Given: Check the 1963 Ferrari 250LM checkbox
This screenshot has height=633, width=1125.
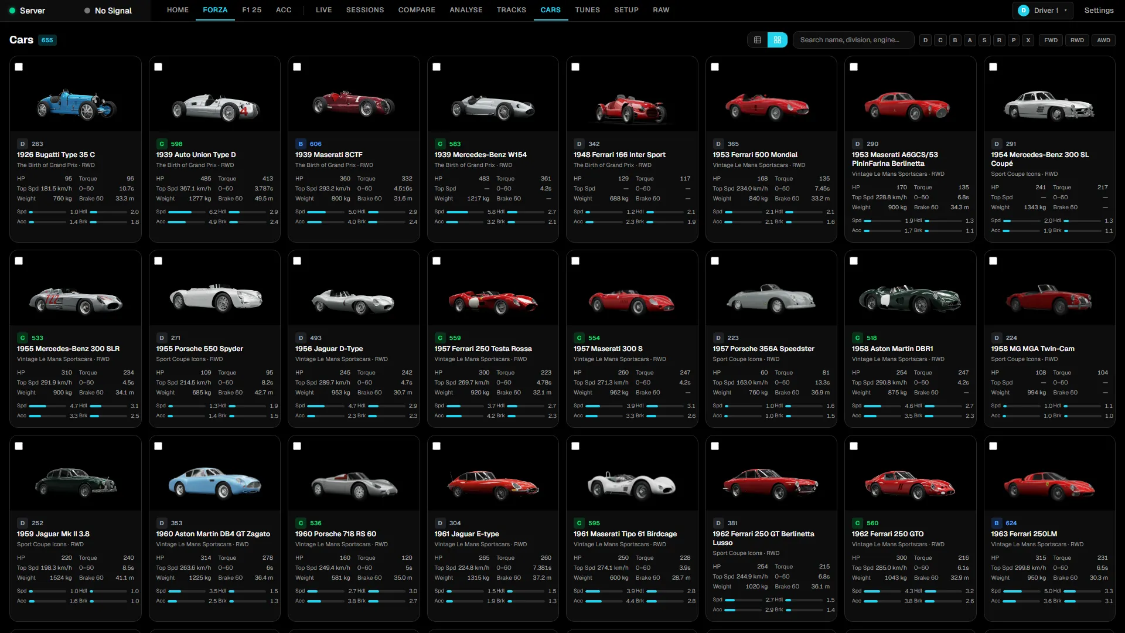Looking at the screenshot, I should (993, 446).
